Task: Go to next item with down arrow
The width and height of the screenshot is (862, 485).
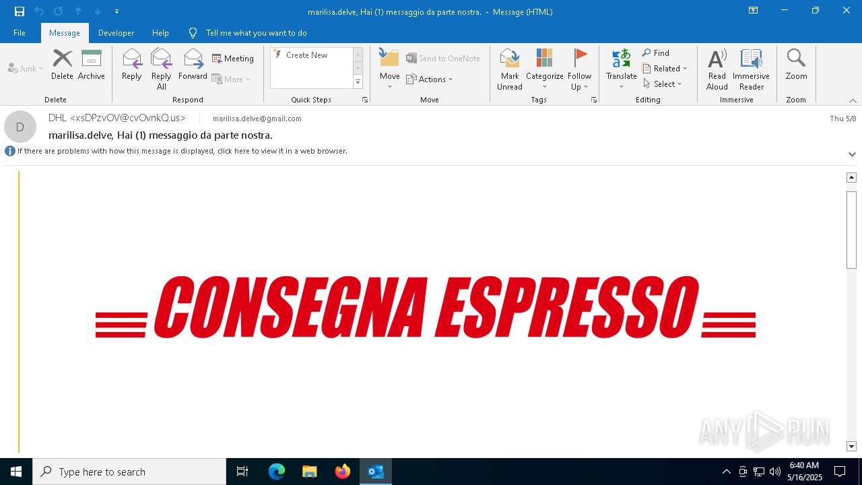Action: [98, 11]
